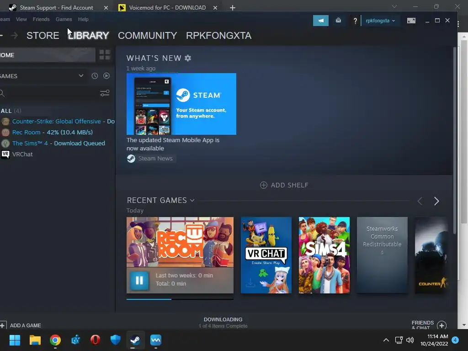
Task: Open Google Chrome from taskbar
Action: [x=55, y=340]
